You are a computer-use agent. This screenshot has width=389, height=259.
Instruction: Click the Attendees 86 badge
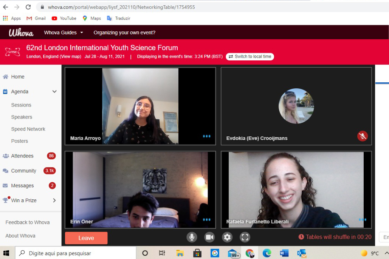[x=51, y=156]
